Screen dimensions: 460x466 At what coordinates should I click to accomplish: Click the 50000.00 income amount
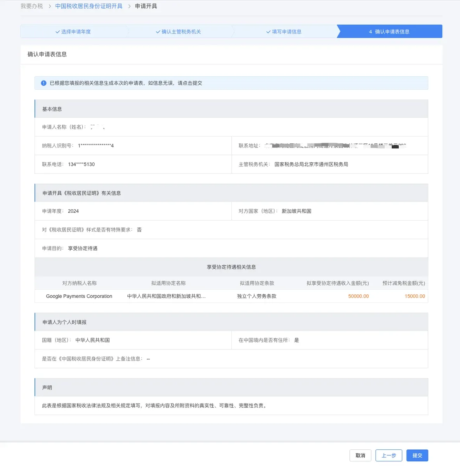click(x=358, y=296)
